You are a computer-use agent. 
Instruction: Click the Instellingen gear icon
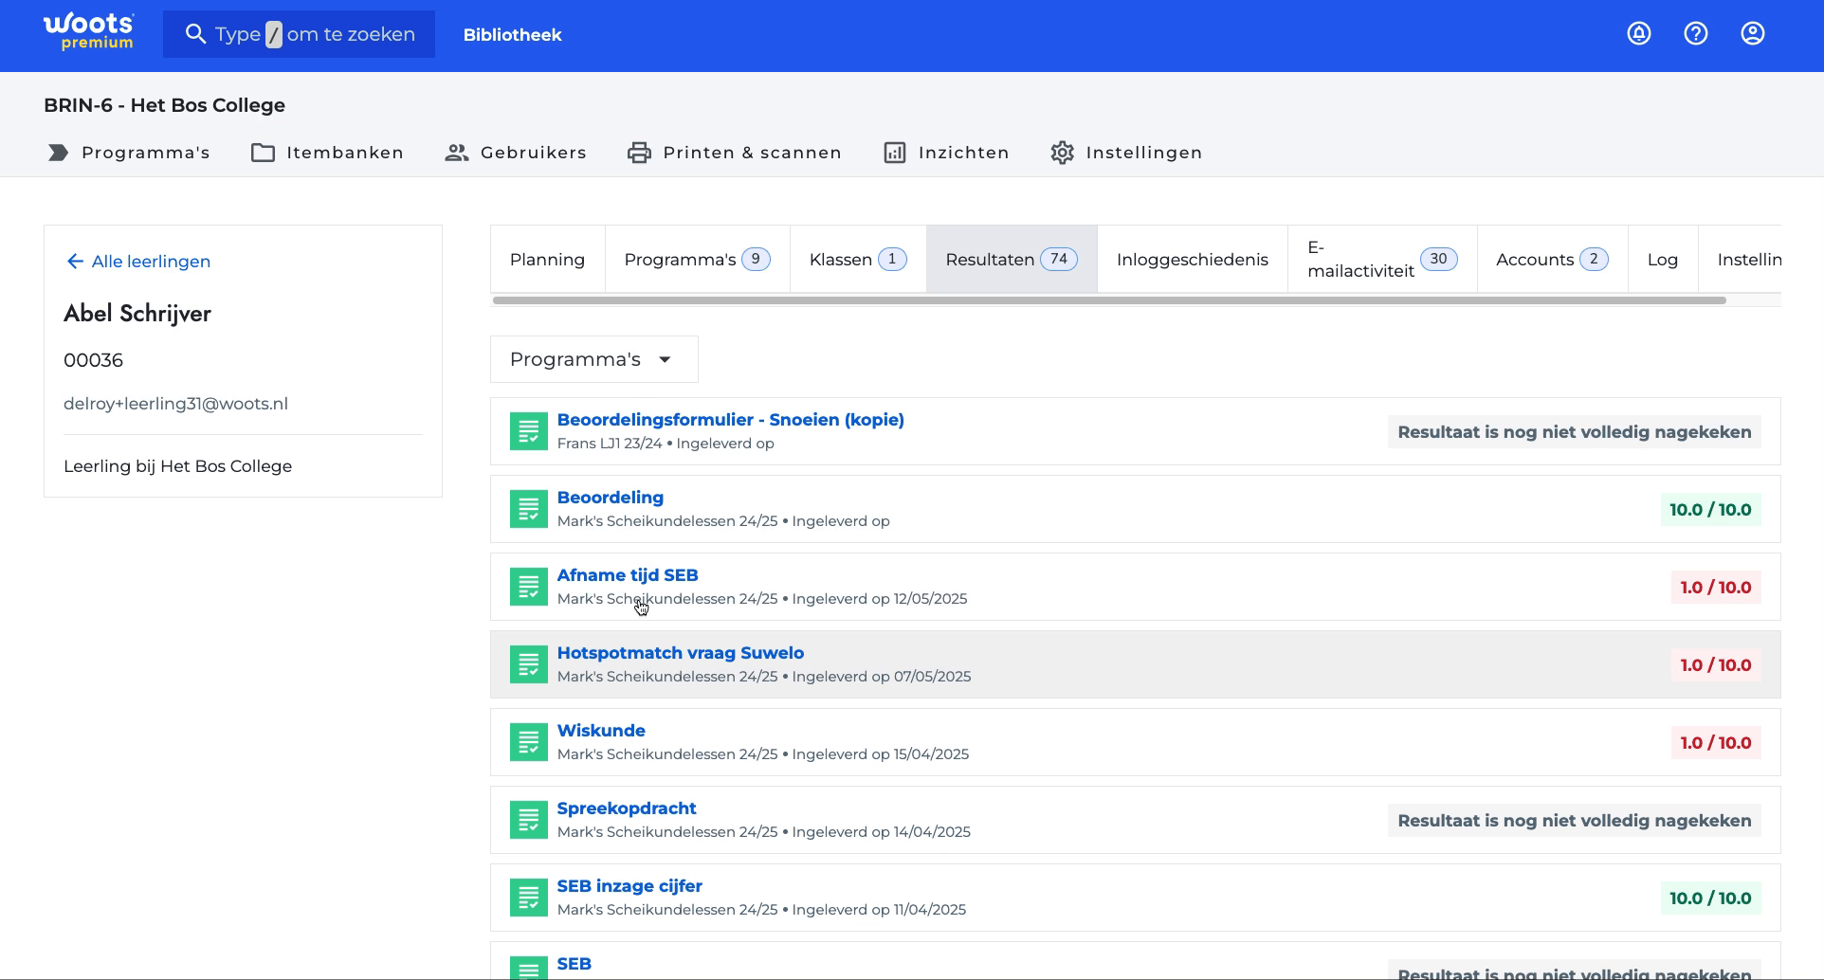click(x=1062, y=153)
